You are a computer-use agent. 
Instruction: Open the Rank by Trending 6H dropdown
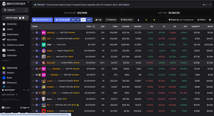181,20
